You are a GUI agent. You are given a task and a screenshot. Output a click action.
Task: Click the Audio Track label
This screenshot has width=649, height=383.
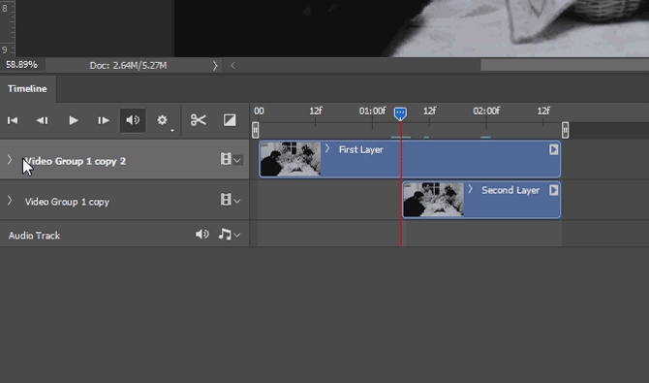tap(34, 236)
